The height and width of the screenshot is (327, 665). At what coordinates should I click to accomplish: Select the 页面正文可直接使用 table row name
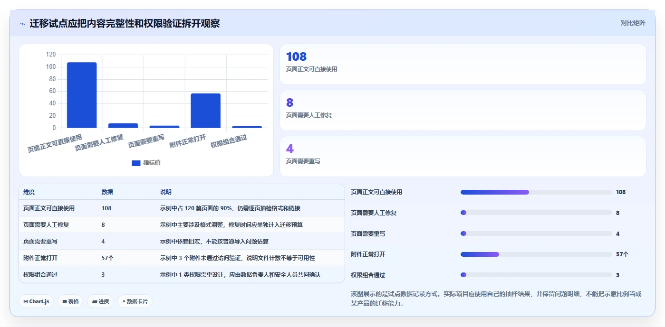point(49,208)
